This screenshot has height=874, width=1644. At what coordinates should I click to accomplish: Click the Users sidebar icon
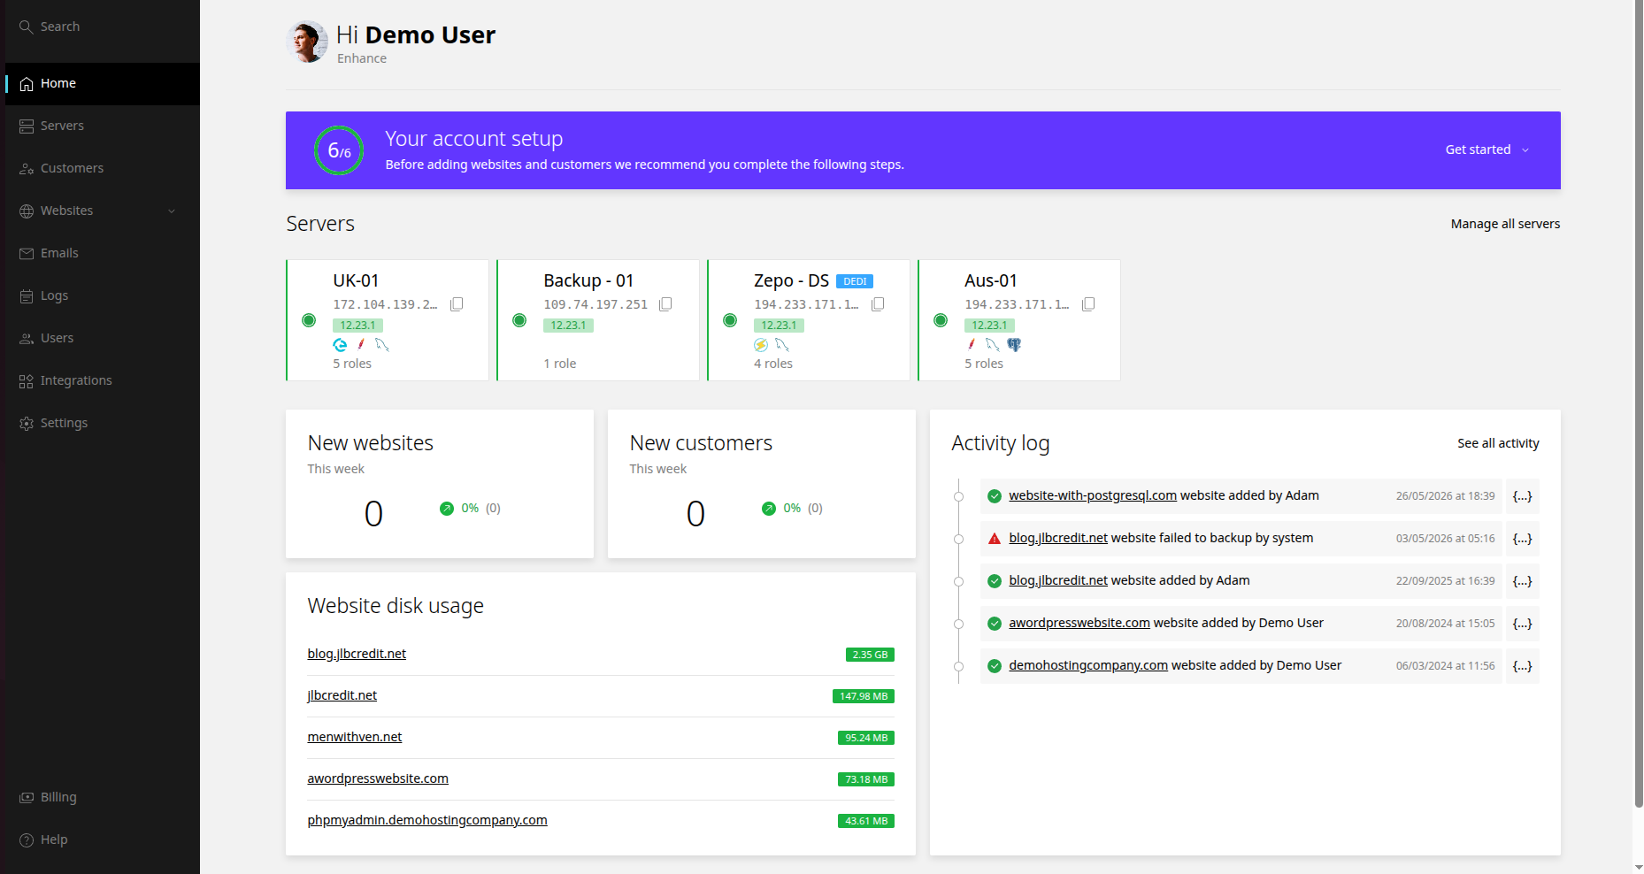pos(27,339)
